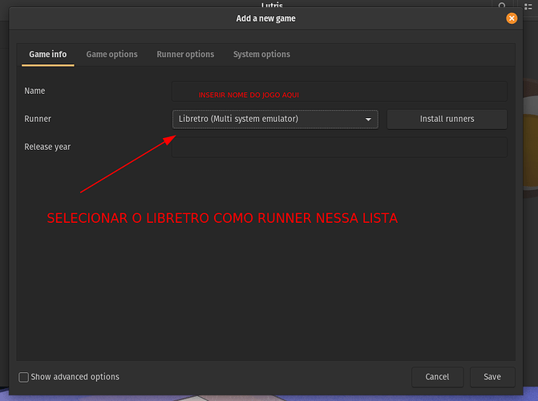Click the Release year label

coord(47,147)
